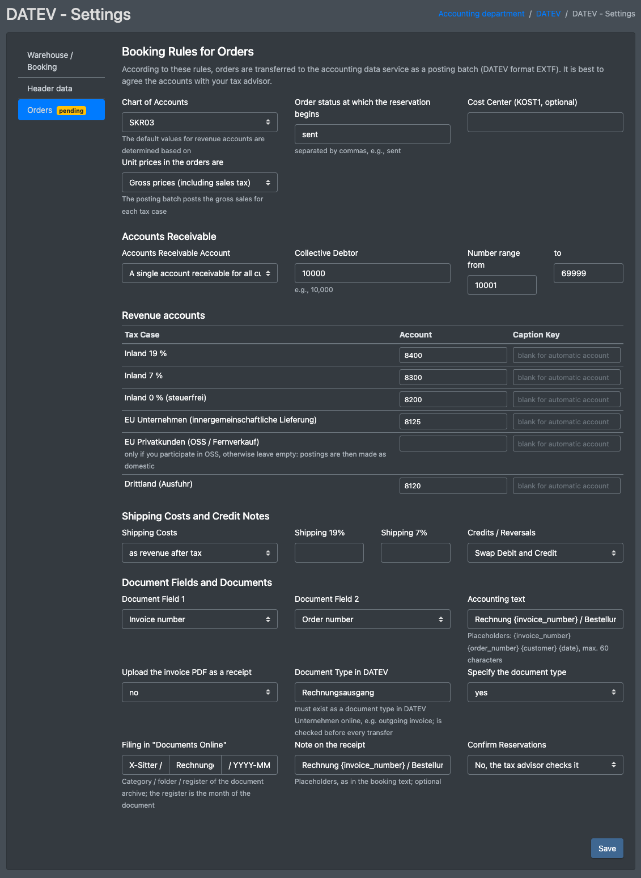Edit the EU Unternehmen account field 8125
The height and width of the screenshot is (878, 641).
click(453, 422)
